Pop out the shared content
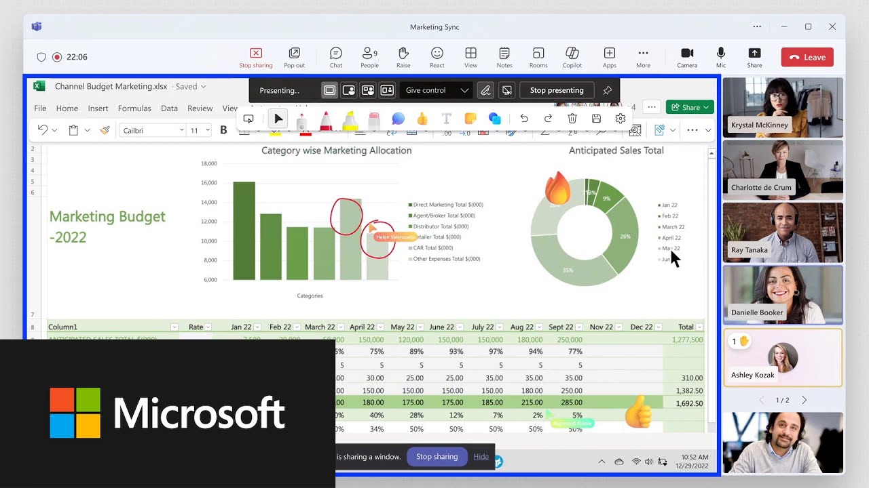The width and height of the screenshot is (869, 488). (295, 58)
